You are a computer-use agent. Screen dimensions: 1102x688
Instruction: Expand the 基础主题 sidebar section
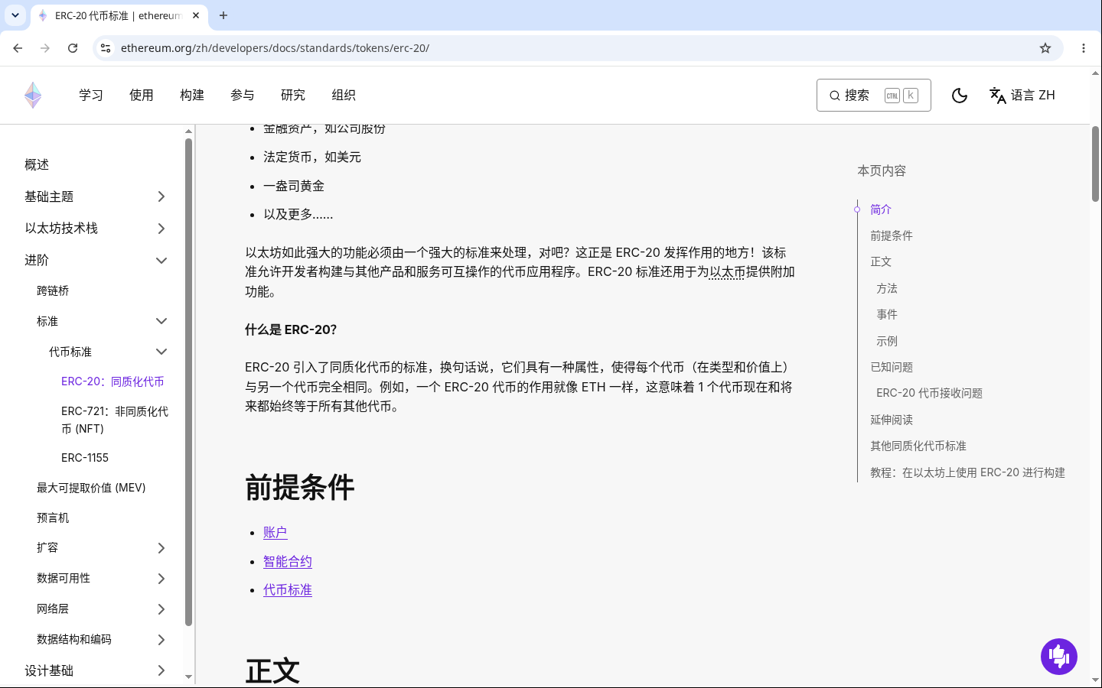(x=161, y=196)
